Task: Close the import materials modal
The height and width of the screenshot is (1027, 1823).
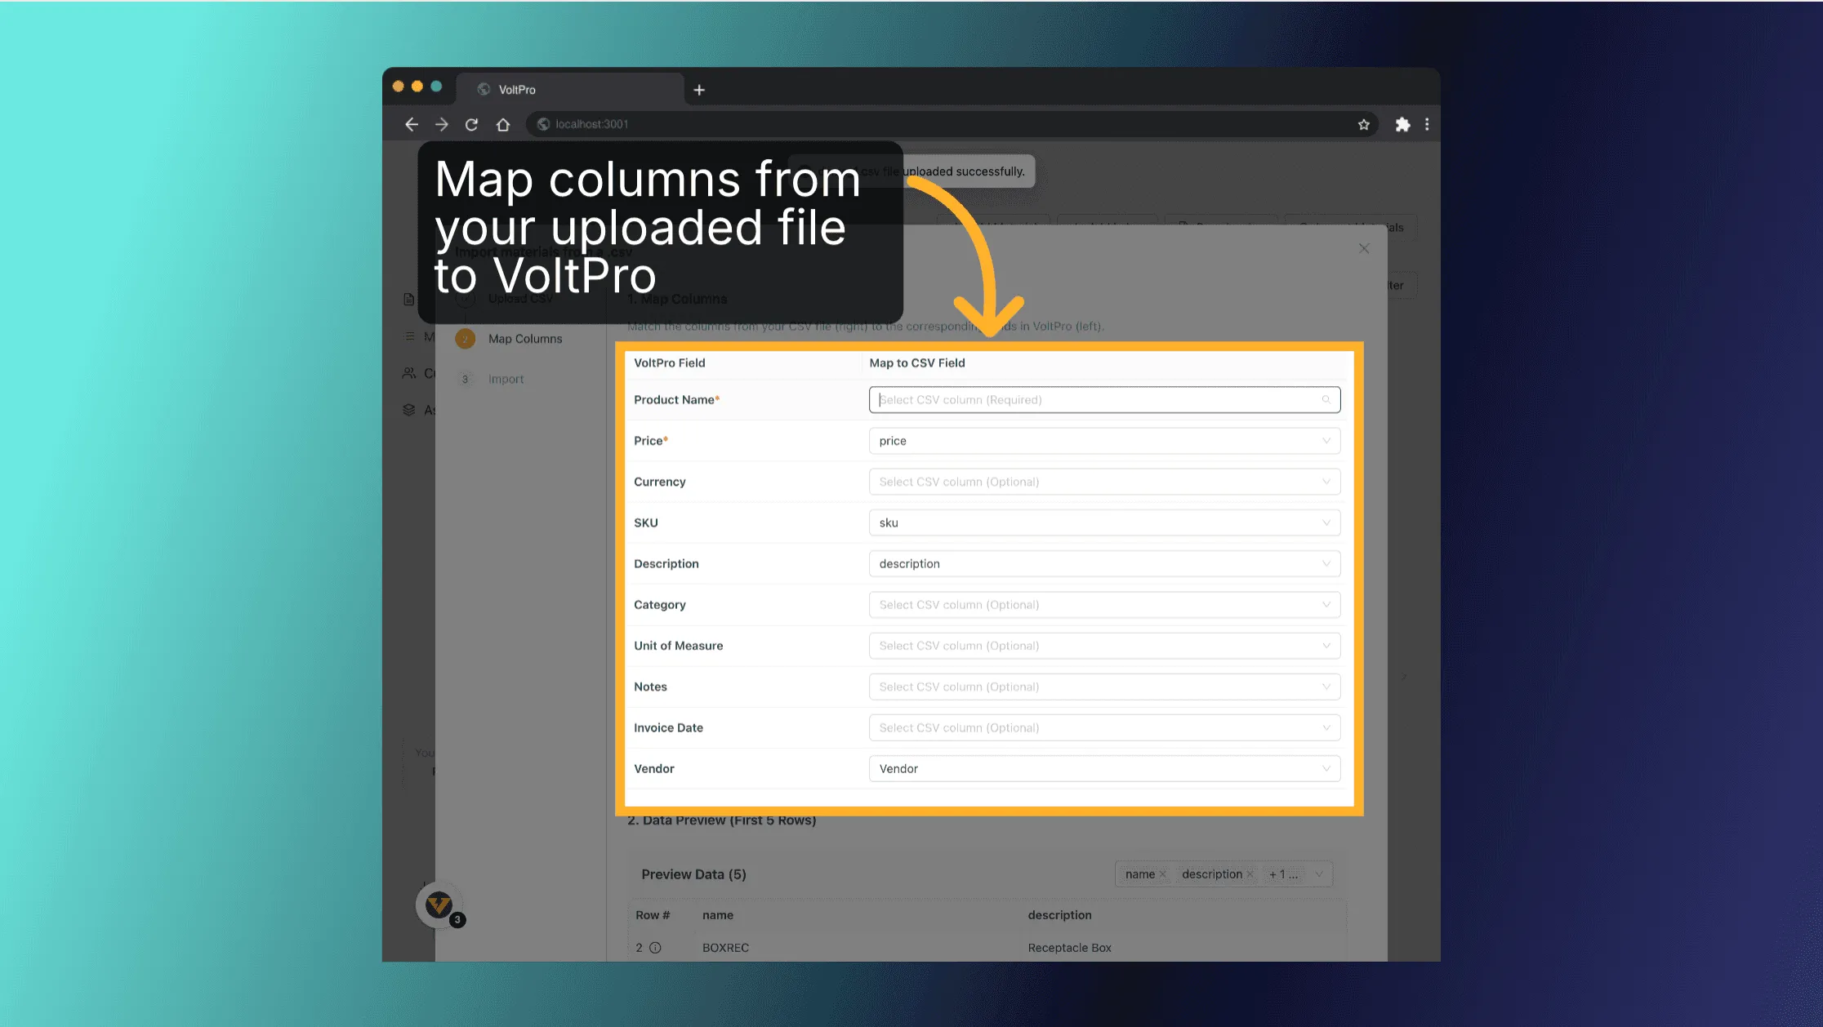Action: pos(1363,248)
